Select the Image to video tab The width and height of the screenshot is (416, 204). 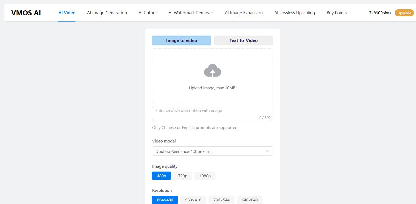click(x=181, y=40)
